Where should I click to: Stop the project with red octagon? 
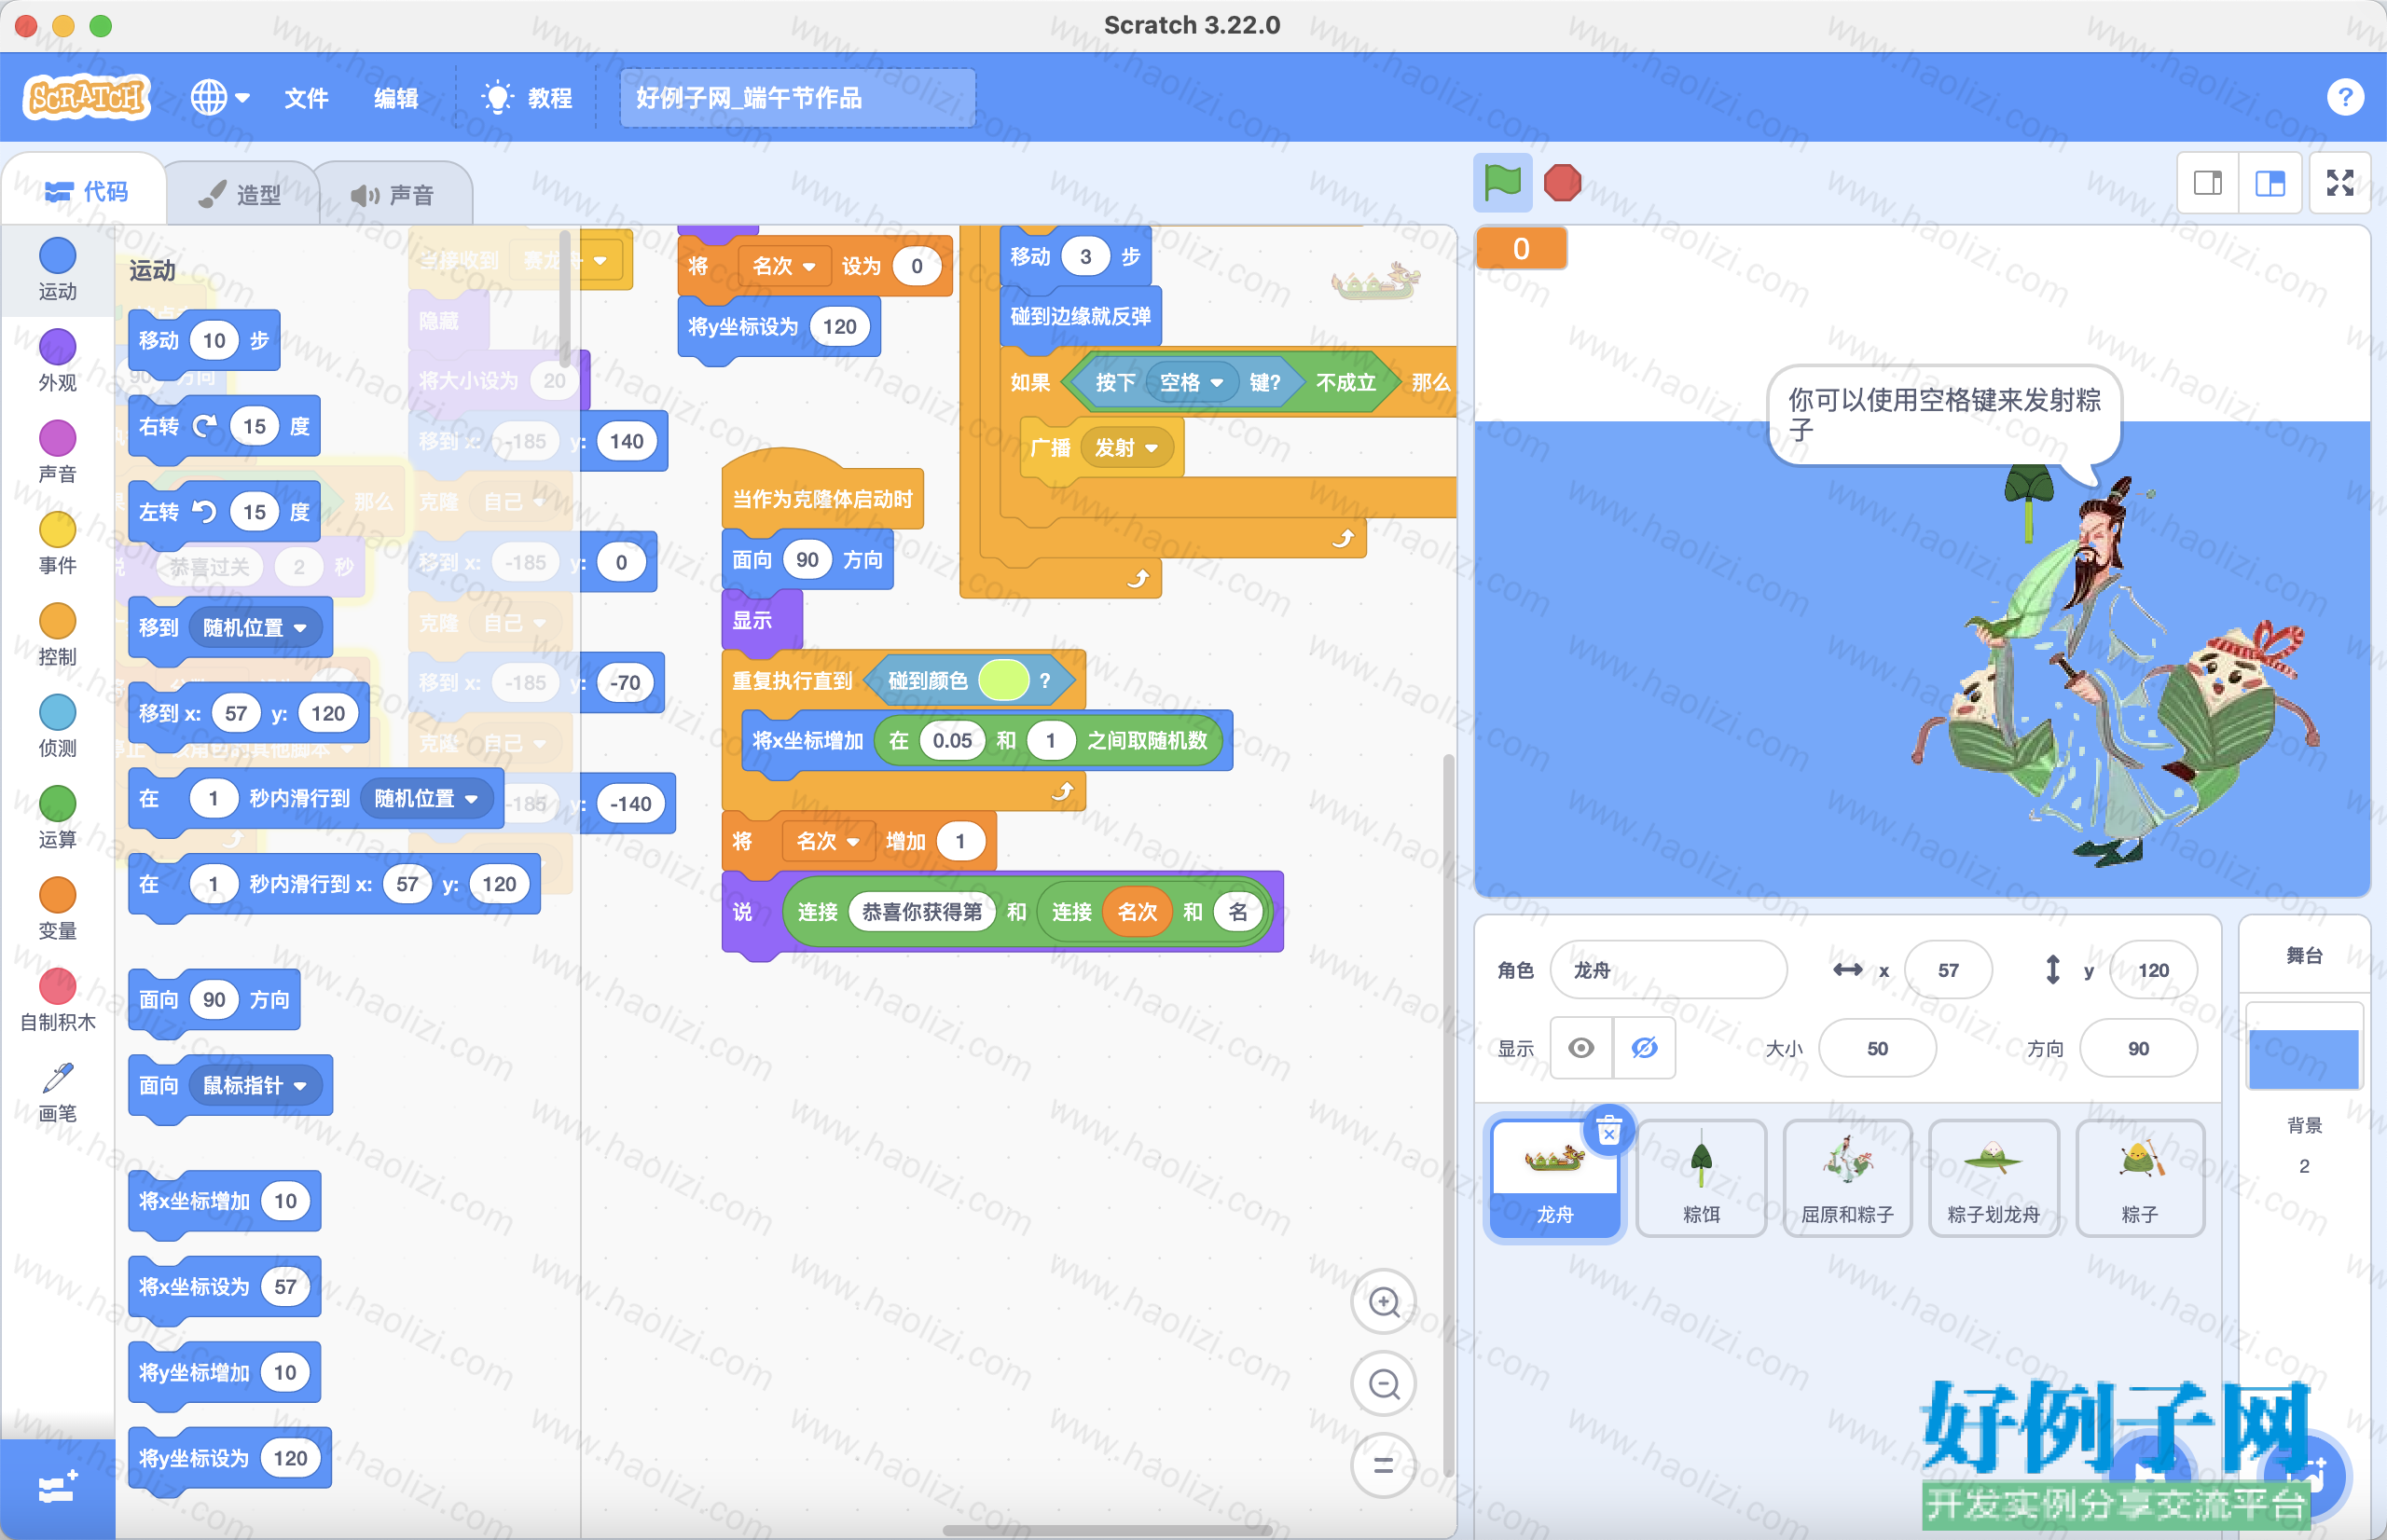click(x=1562, y=183)
